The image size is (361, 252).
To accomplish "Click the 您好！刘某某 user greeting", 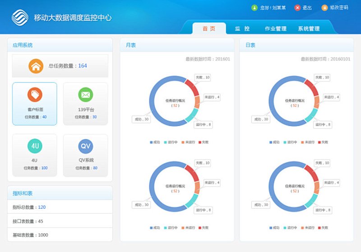I will click(x=273, y=8).
